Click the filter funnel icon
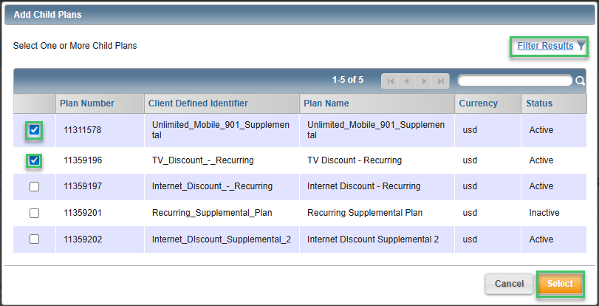599x306 pixels. tap(581, 46)
